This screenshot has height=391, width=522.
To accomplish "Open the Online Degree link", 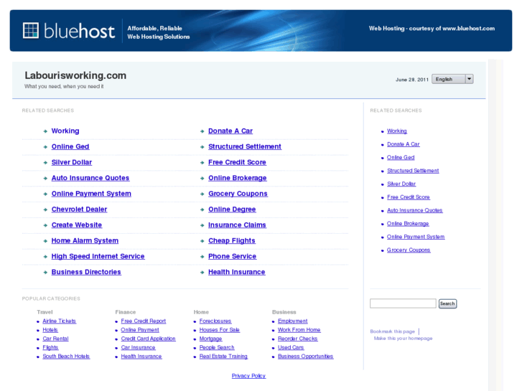I will click(232, 209).
